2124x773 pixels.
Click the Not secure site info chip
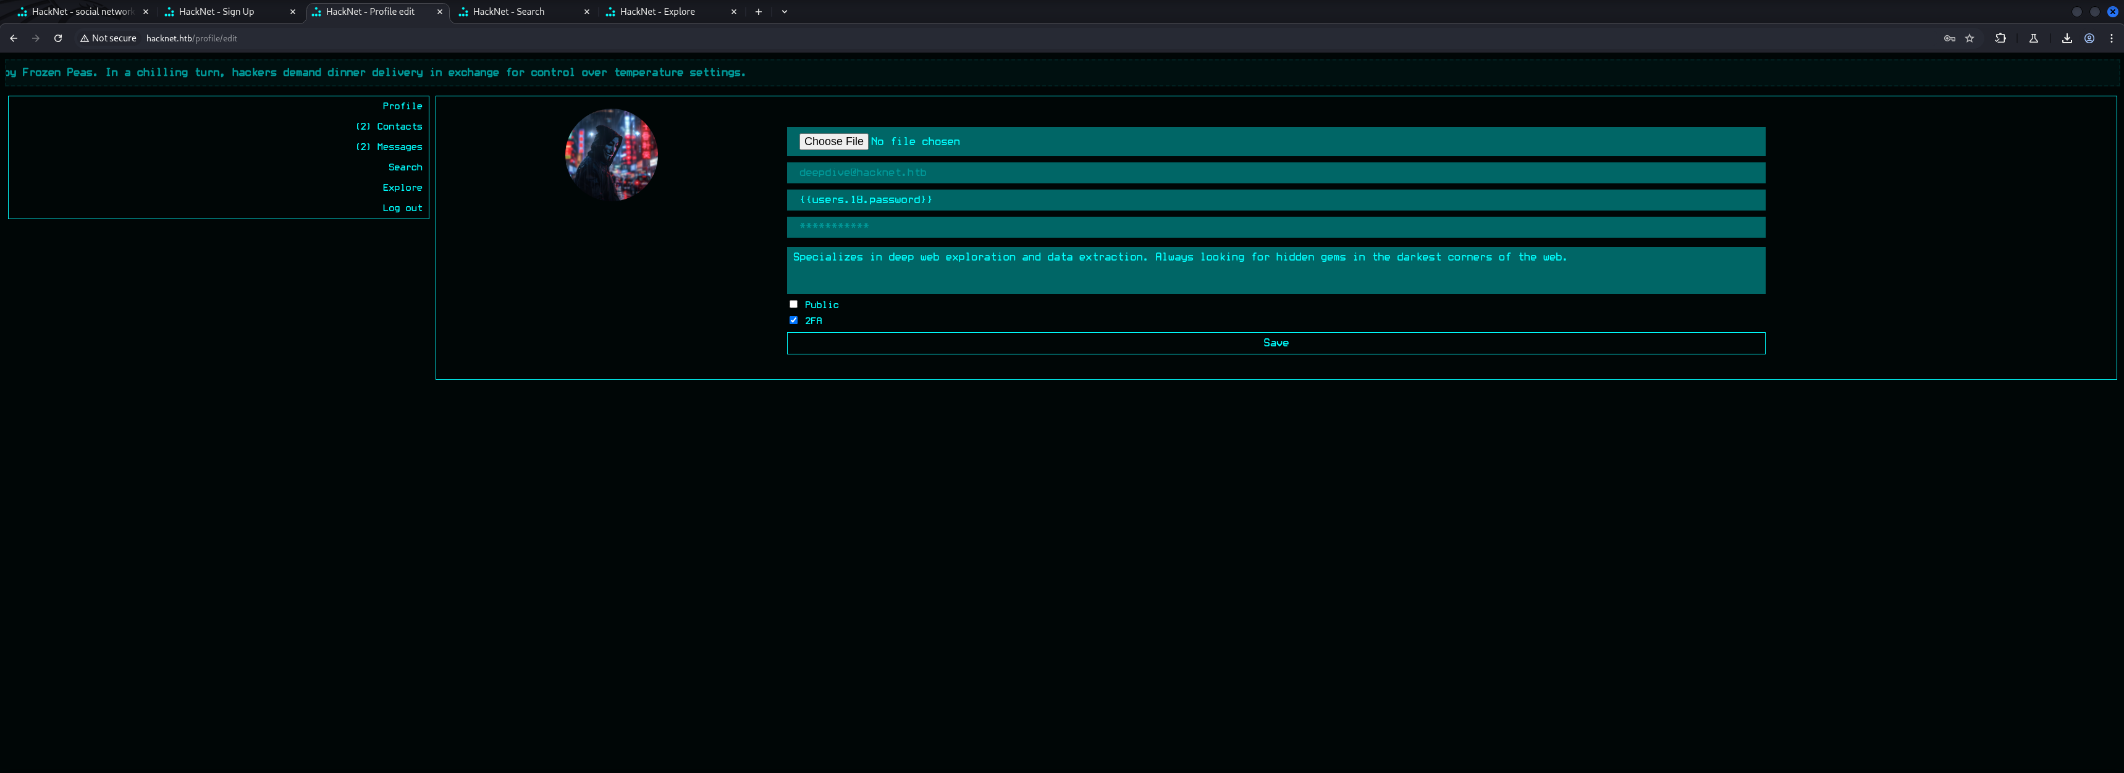pyautogui.click(x=108, y=38)
